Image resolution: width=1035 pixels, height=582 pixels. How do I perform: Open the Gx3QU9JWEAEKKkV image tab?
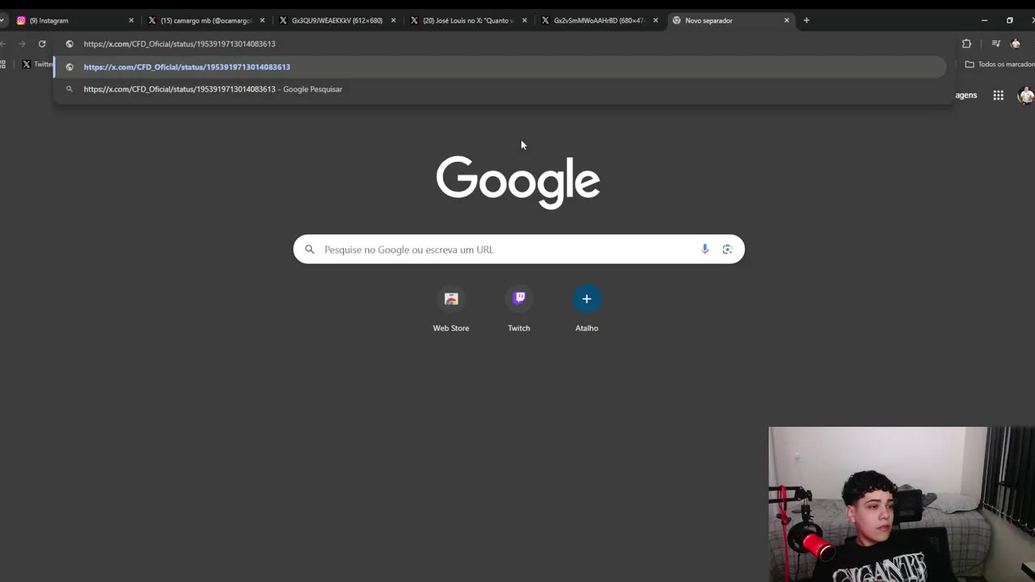[x=332, y=20]
